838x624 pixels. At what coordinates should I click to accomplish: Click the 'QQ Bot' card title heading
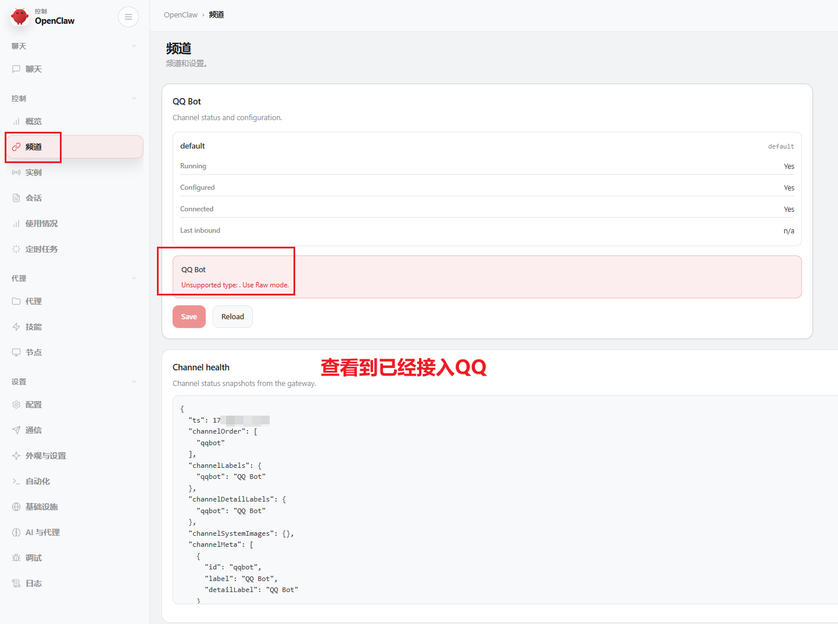187,102
